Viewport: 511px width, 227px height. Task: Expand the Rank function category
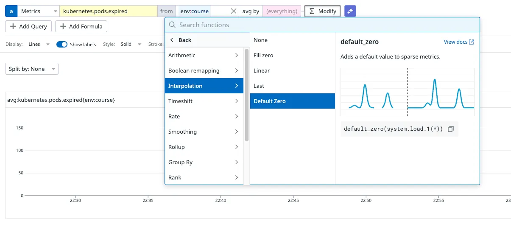(x=204, y=177)
